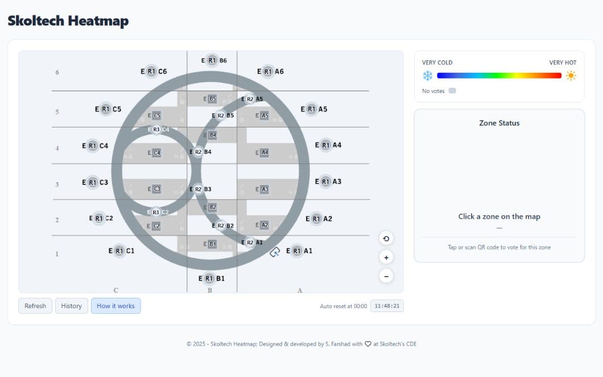603x377 pixels.
Task: Click the Skoltech Heatmap page title
Action: click(68, 21)
